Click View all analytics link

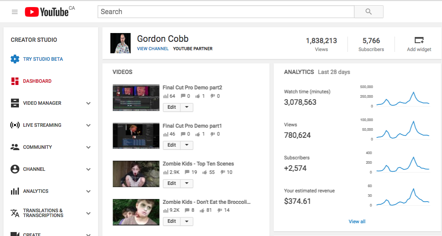[x=357, y=221]
